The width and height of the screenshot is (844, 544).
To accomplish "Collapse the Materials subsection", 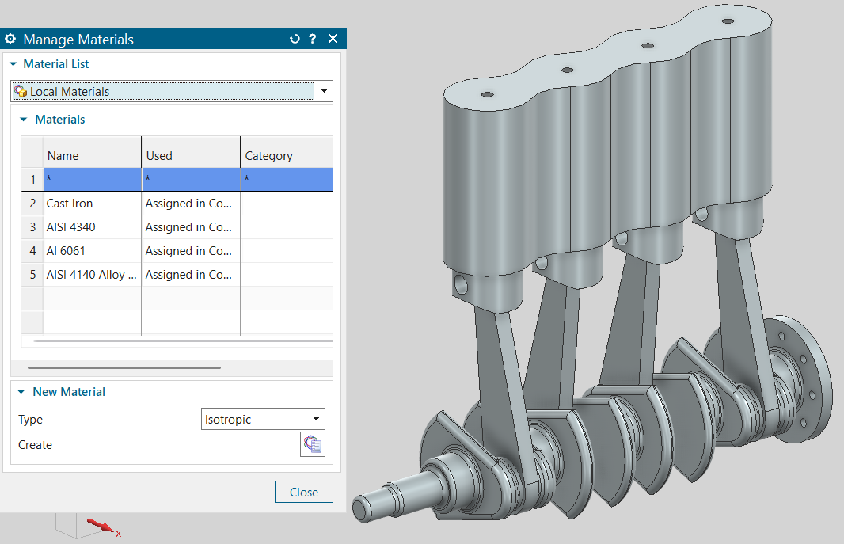I will click(x=23, y=120).
